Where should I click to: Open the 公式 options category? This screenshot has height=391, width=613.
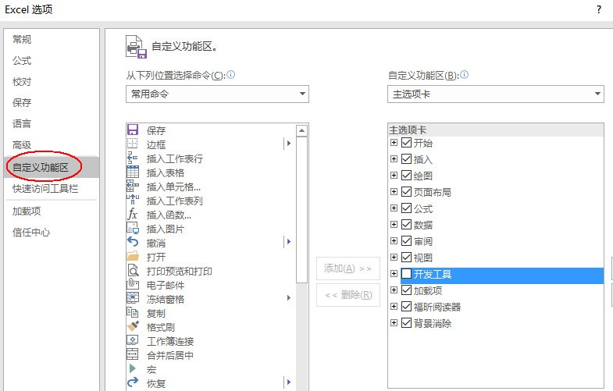22,61
